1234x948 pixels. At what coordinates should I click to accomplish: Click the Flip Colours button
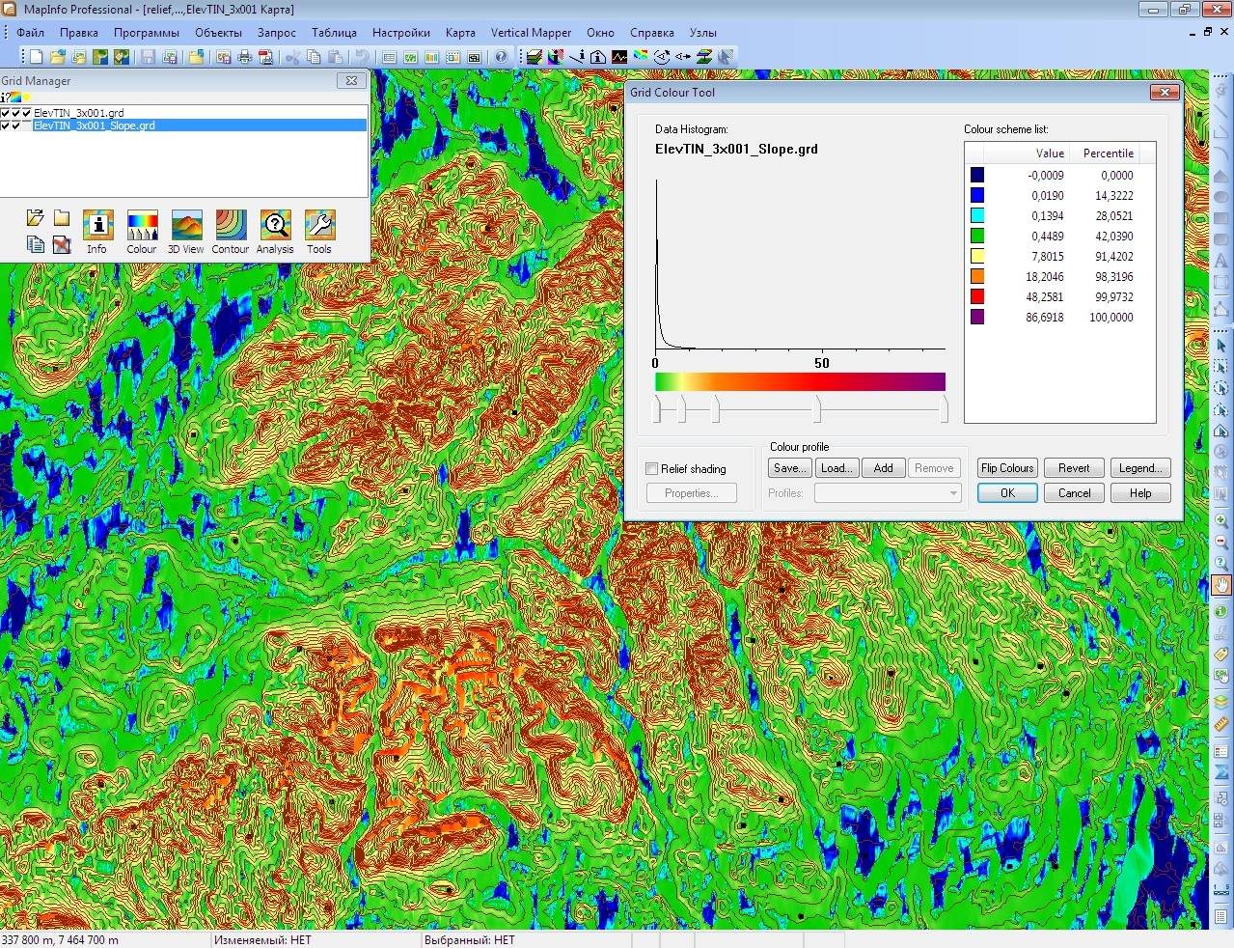click(x=1007, y=468)
